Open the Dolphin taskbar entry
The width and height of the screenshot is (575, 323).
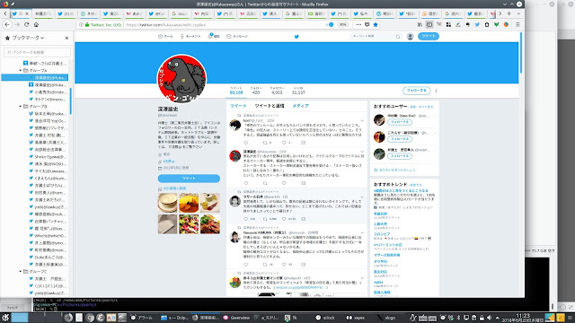175,318
